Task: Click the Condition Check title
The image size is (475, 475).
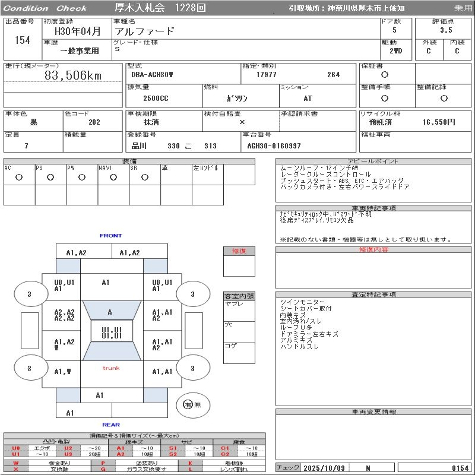Action: click(45, 8)
